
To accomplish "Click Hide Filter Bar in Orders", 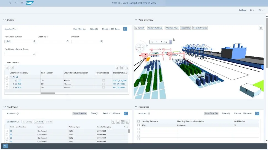I will [x=79, y=29].
